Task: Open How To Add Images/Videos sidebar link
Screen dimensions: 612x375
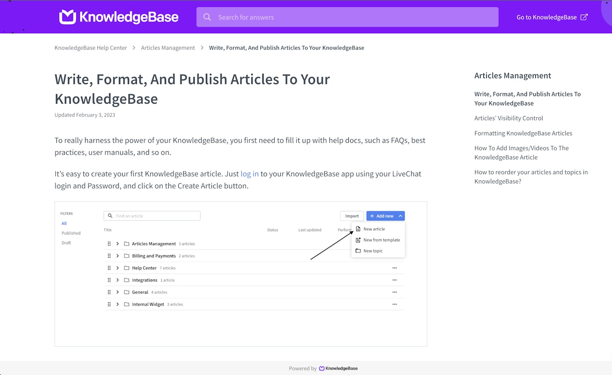Action: pyautogui.click(x=521, y=153)
